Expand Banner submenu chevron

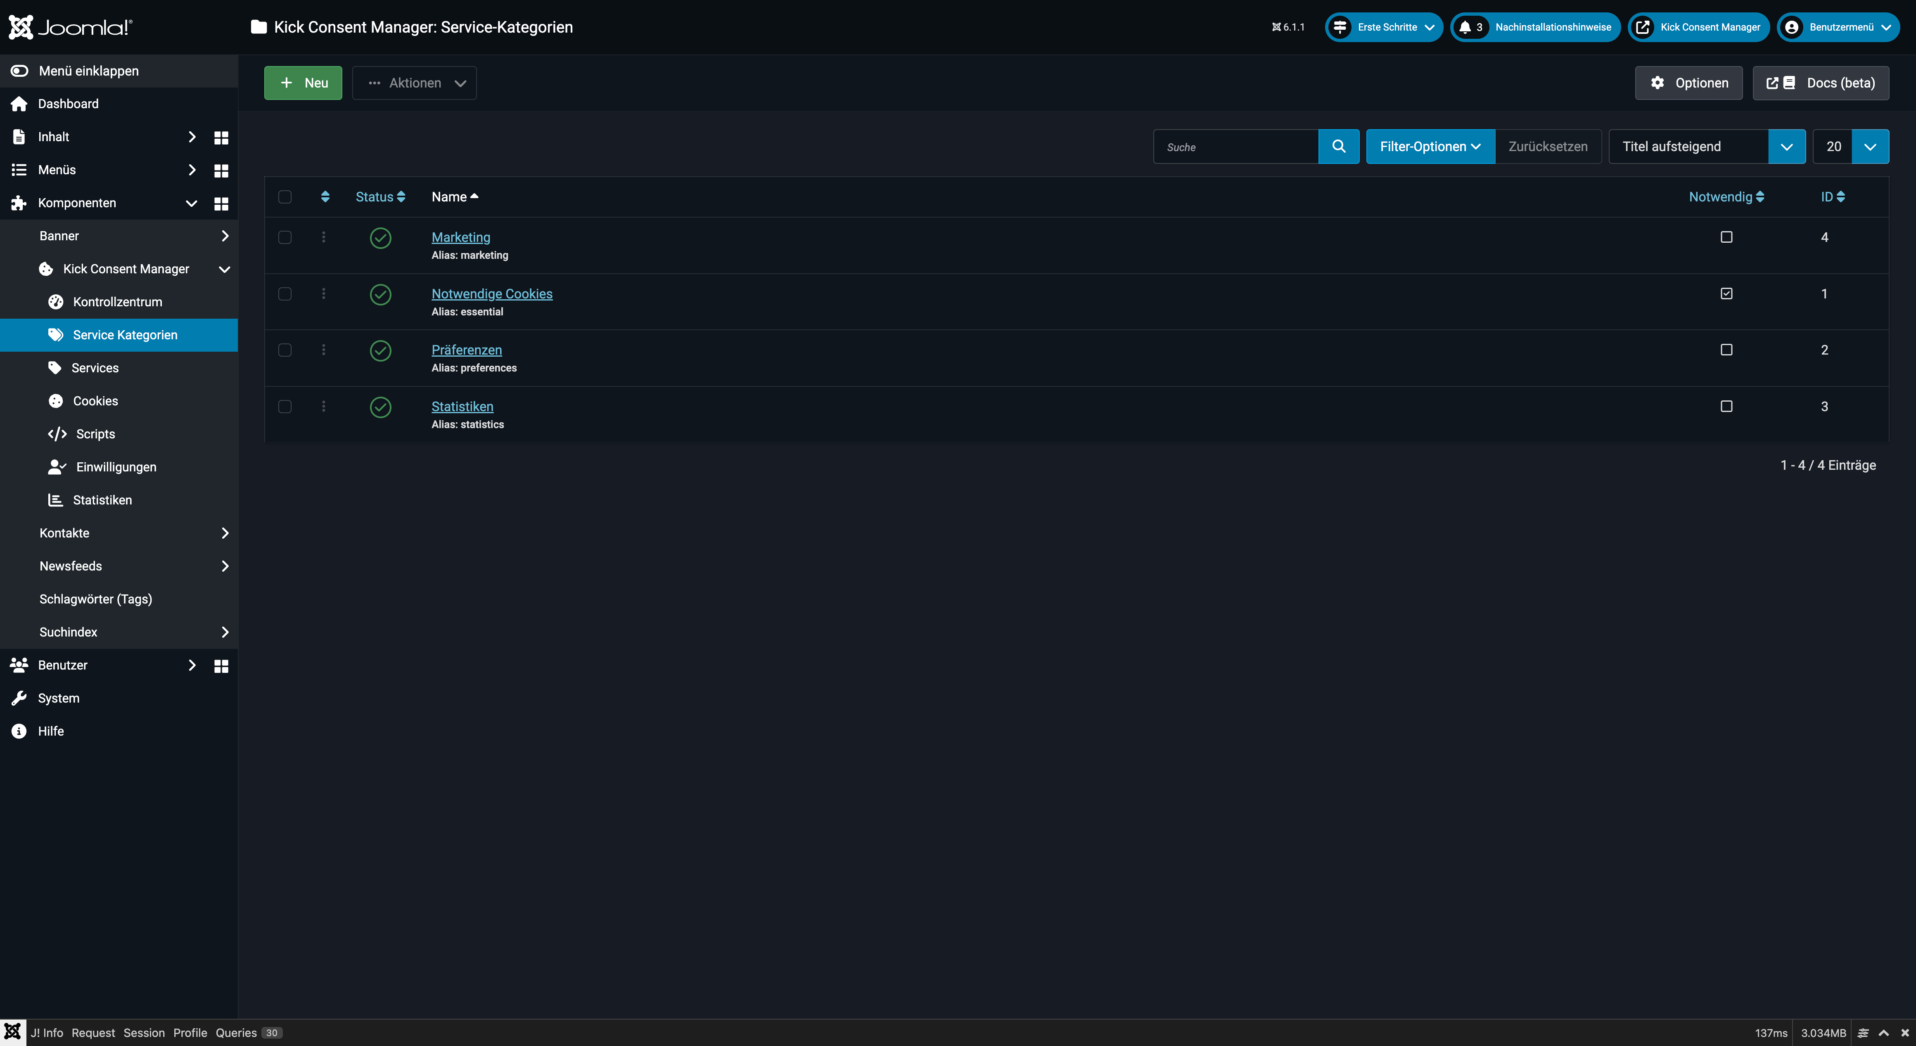(x=225, y=237)
